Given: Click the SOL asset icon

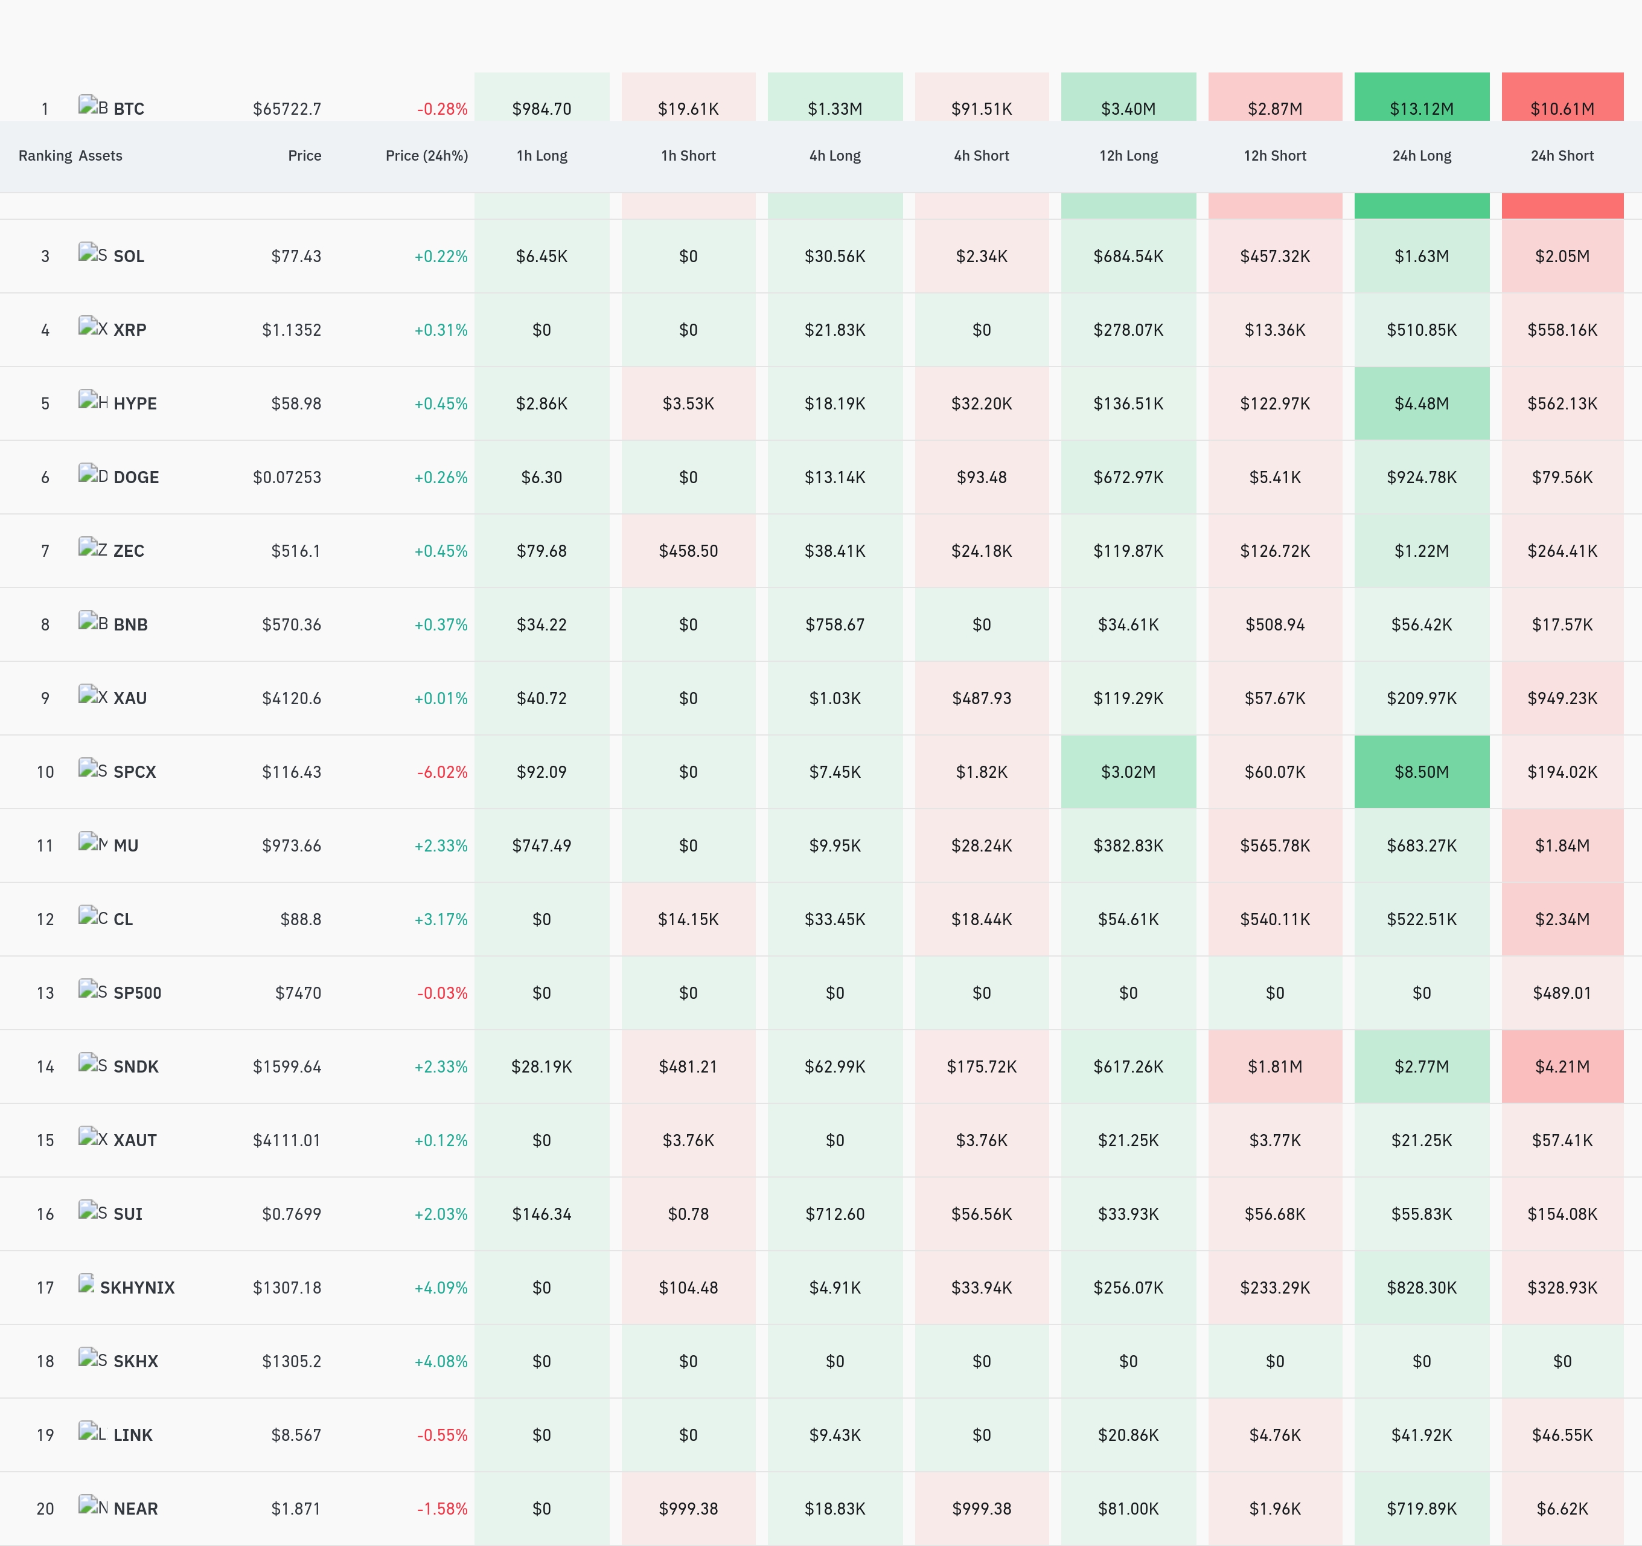Looking at the screenshot, I should coord(94,253).
